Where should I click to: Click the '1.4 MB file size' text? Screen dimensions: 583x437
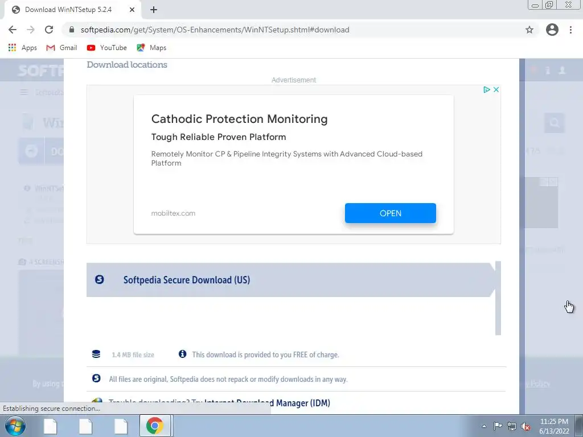click(x=133, y=355)
